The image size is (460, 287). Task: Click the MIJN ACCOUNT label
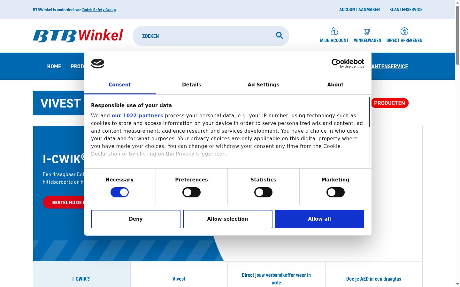point(334,40)
